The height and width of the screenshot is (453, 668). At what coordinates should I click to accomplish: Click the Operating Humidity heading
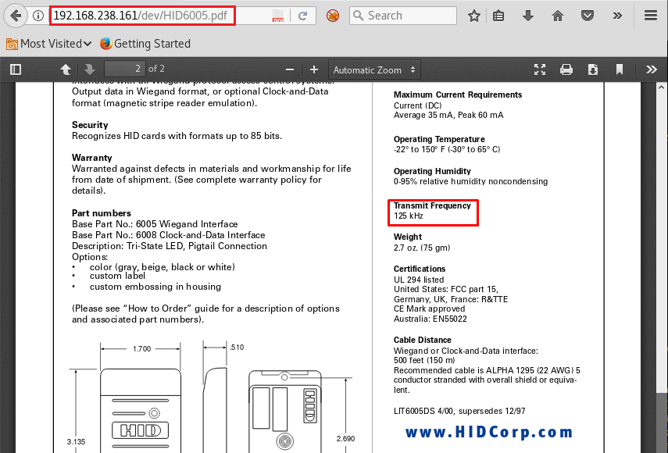pos(432,171)
